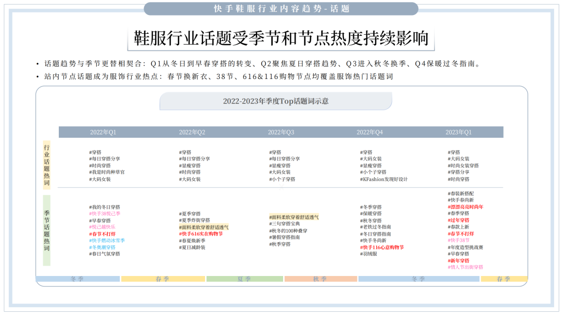Click the pink hashtag '#快手38悦己季'
The width and height of the screenshot is (562, 316).
[105, 214]
